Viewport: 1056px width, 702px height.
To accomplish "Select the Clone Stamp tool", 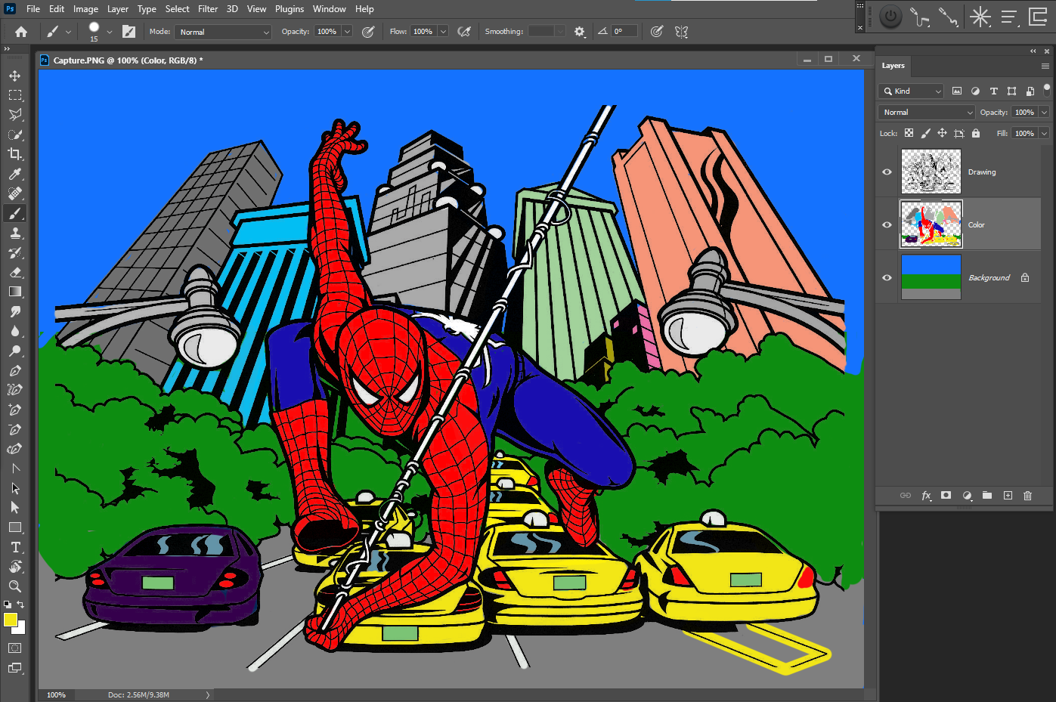I will pyautogui.click(x=14, y=233).
